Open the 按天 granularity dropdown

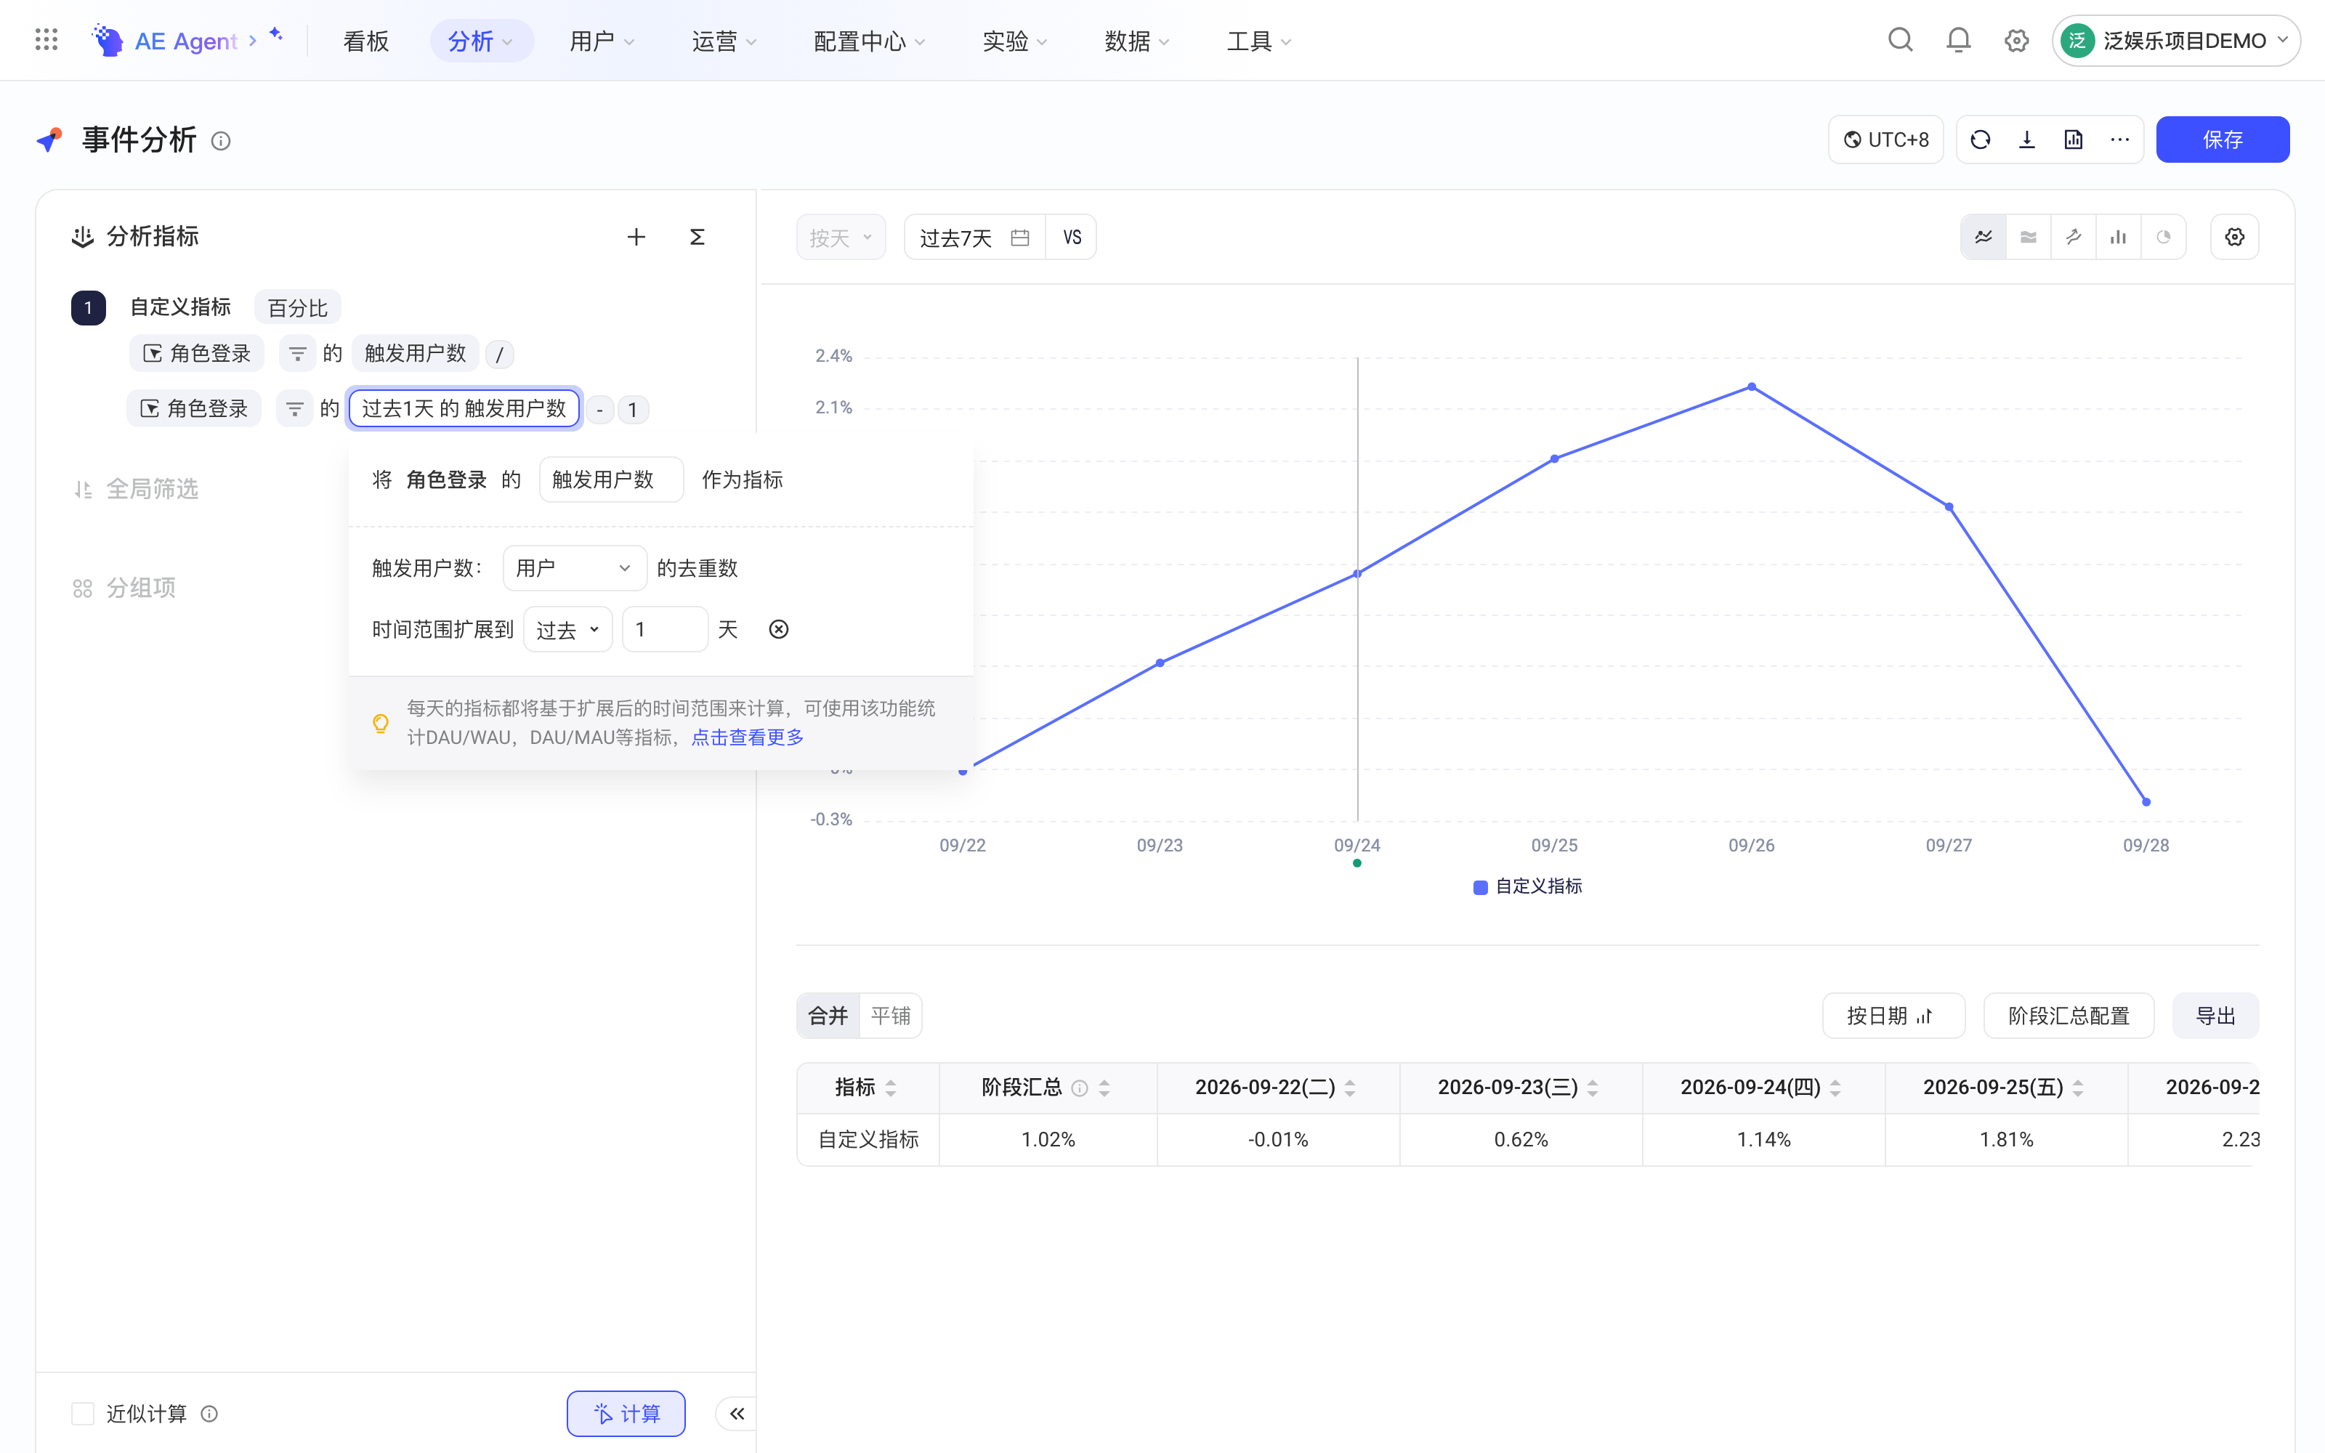(841, 238)
